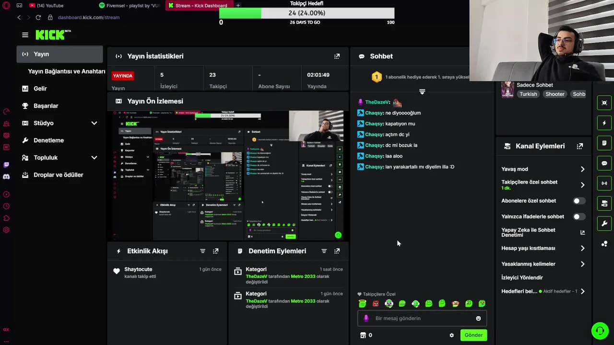Screen dimensions: 614x345
Task: Click the Takipçi Hedefi progress bar
Action: click(307, 13)
